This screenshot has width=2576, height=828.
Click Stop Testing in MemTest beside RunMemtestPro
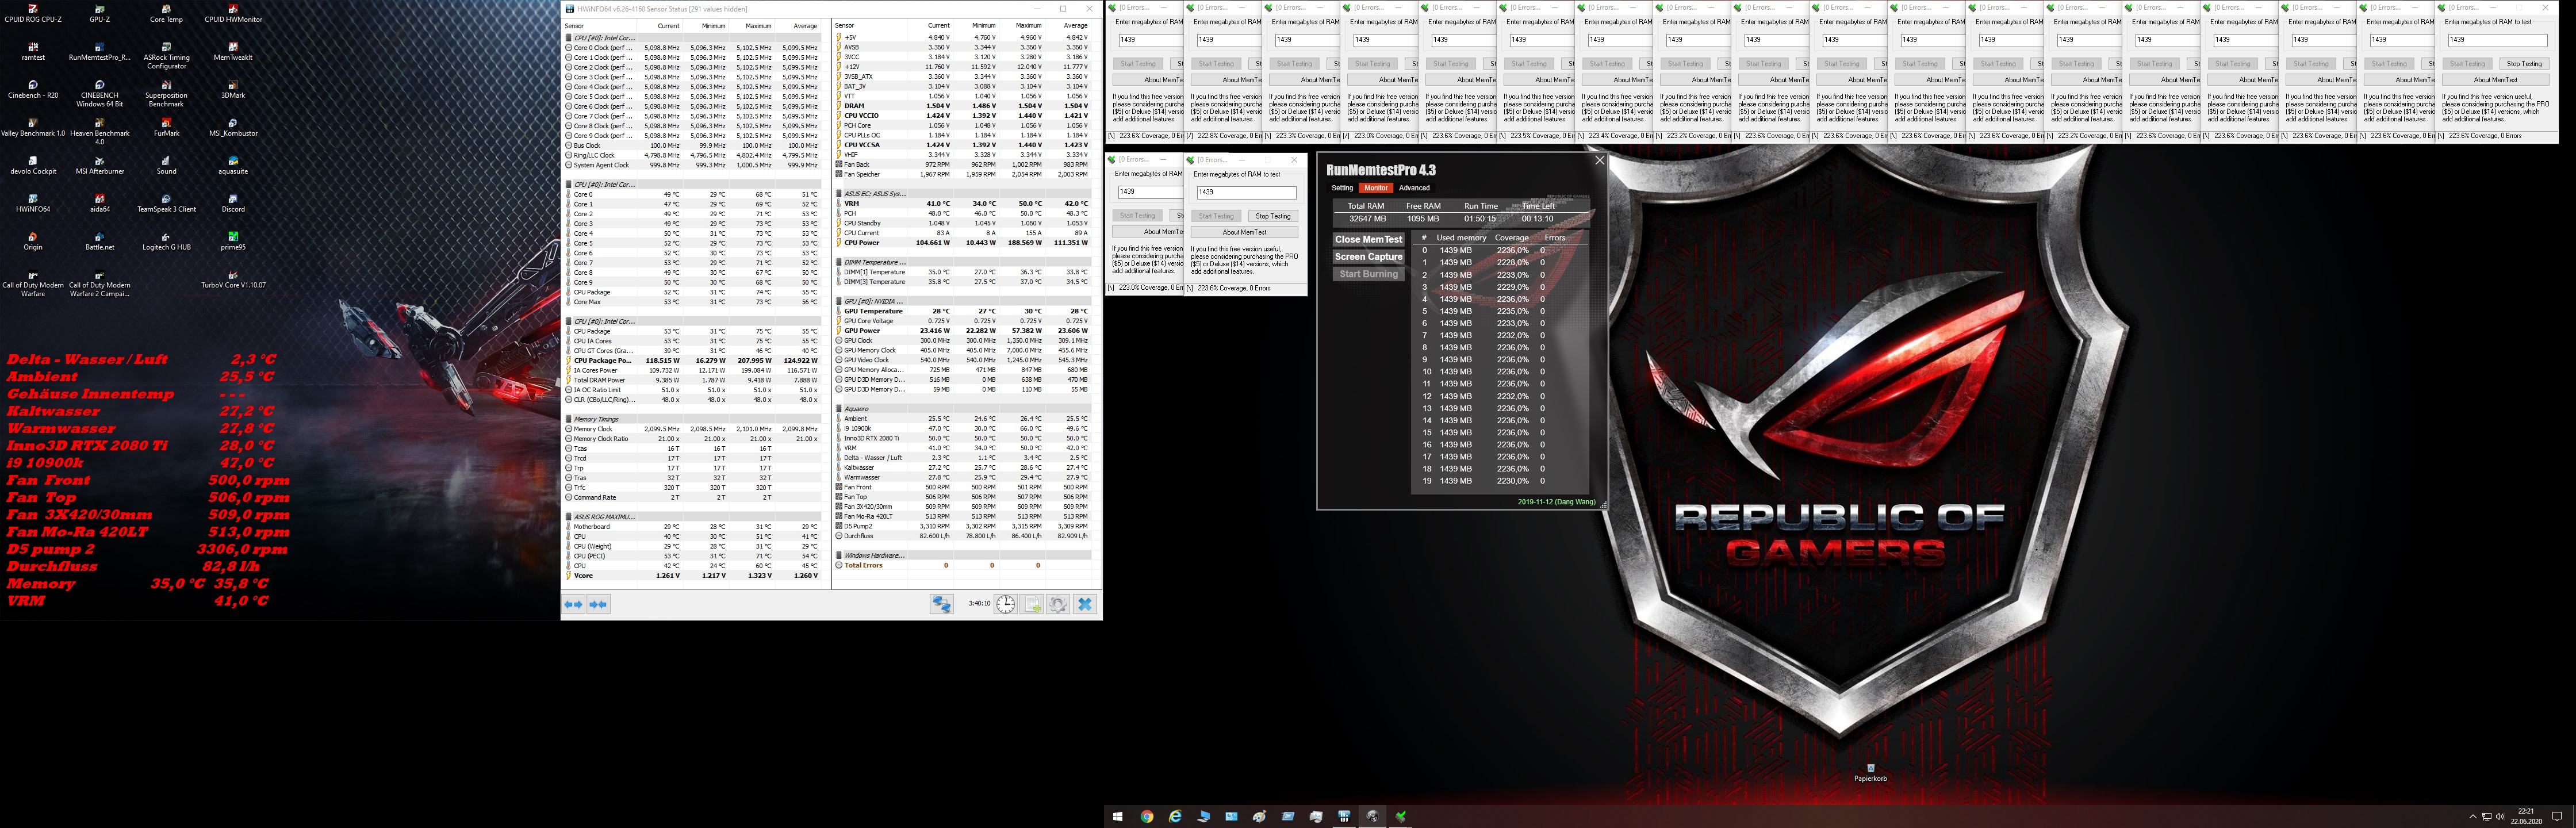[x=1272, y=216]
